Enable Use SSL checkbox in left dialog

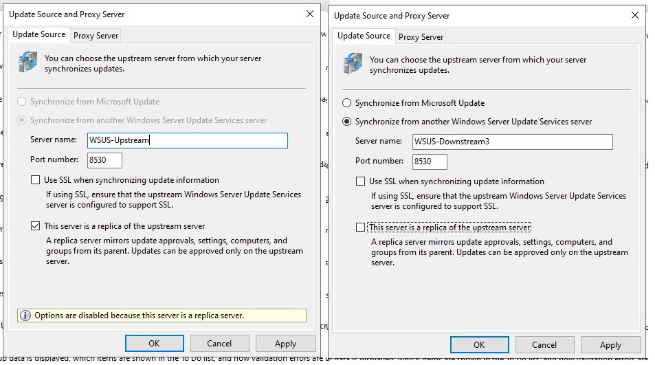coord(35,180)
